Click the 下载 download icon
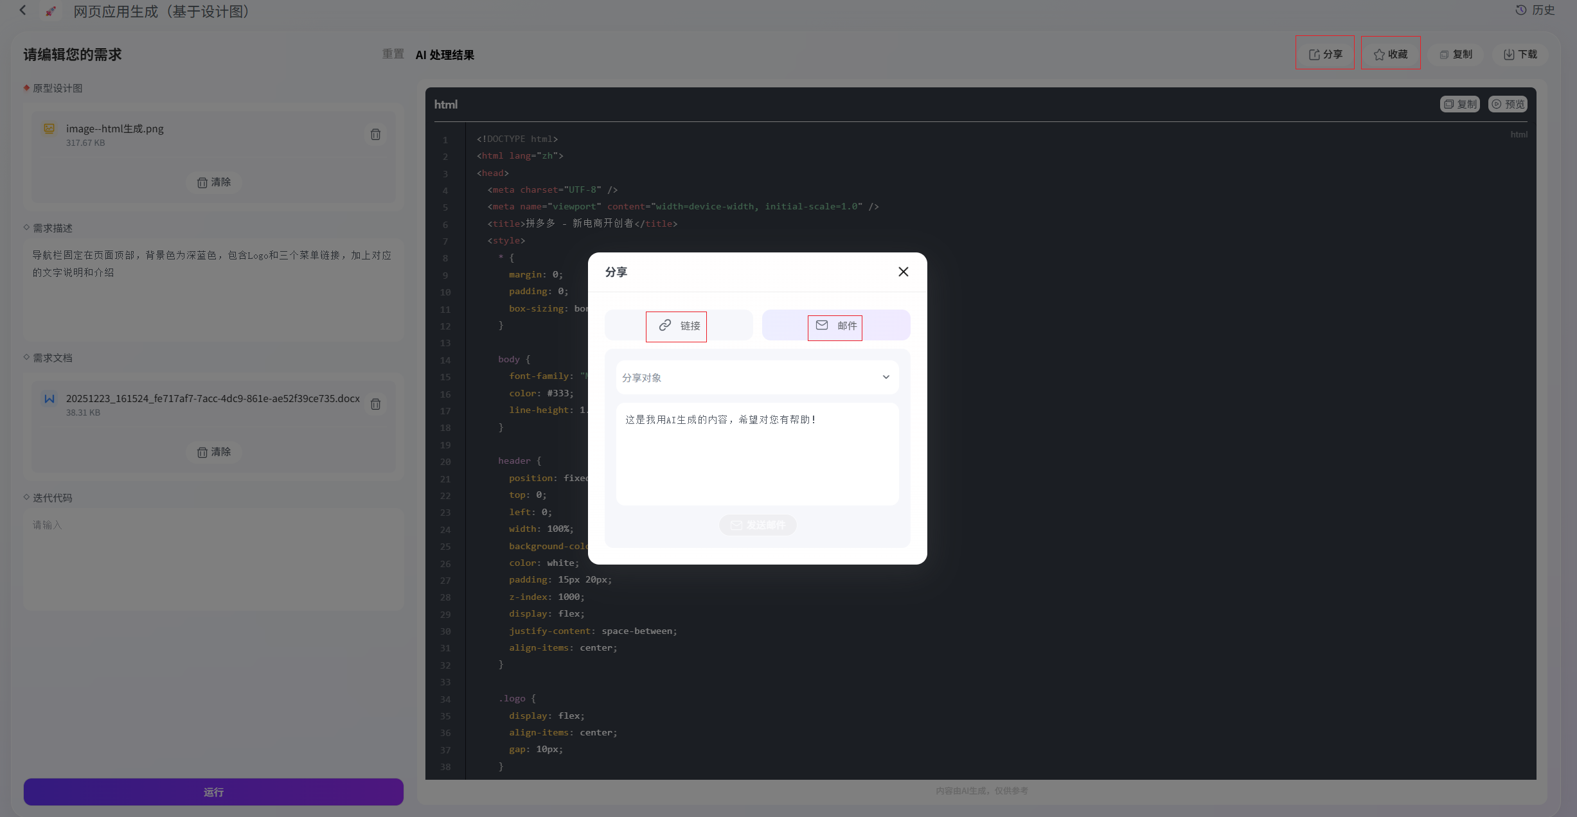The width and height of the screenshot is (1577, 817). [x=1509, y=55]
